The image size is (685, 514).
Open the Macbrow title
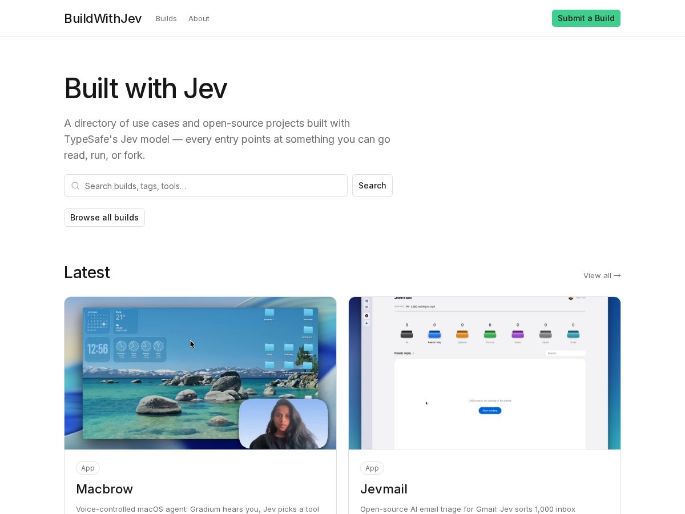click(x=104, y=489)
